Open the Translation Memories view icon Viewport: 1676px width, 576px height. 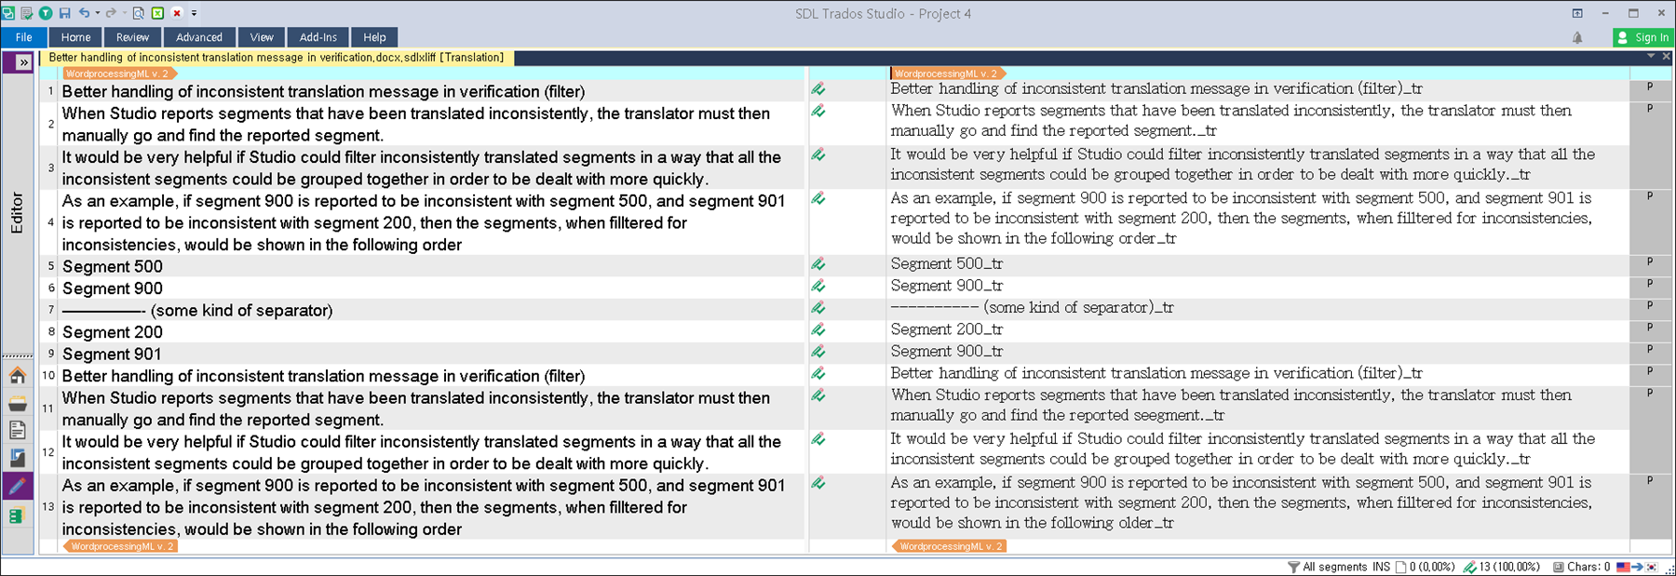[18, 516]
